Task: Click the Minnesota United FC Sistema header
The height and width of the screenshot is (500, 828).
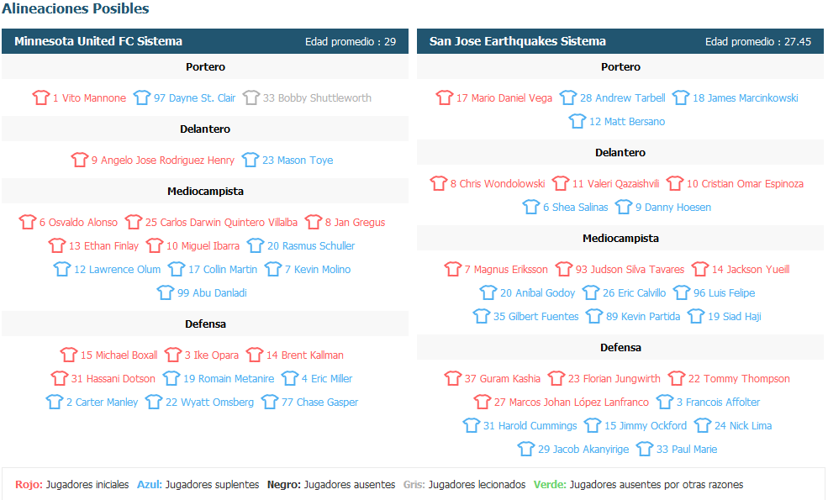Action: pyautogui.click(x=98, y=41)
